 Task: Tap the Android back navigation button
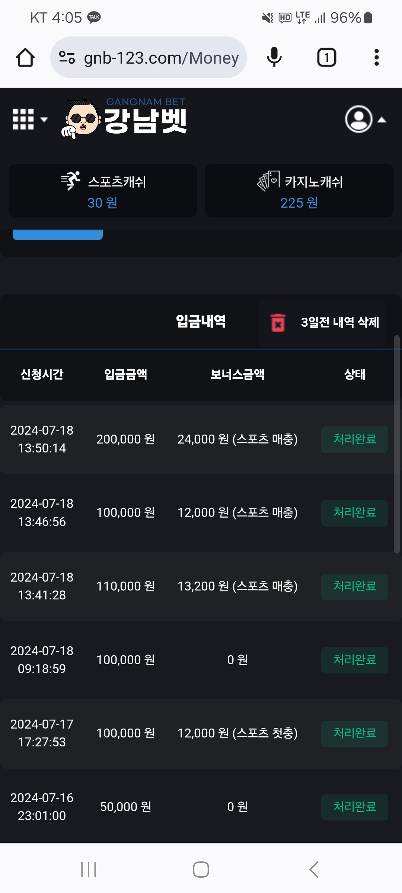coord(314,870)
